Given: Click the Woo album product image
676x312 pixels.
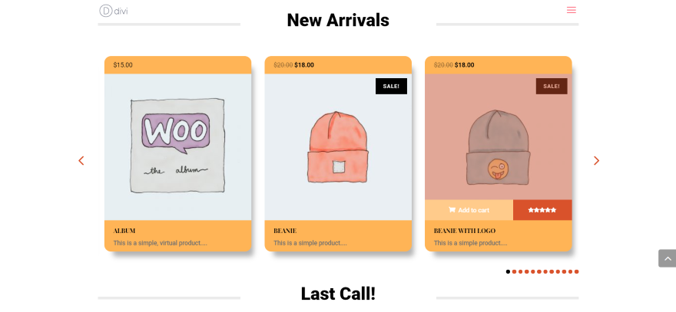Looking at the screenshot, I should click(x=177, y=146).
